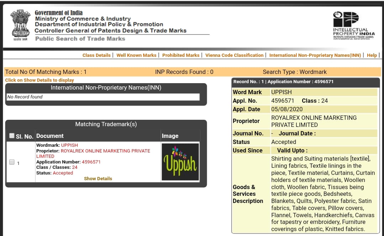Open the Uppish trademark image thumbnail

[180, 162]
